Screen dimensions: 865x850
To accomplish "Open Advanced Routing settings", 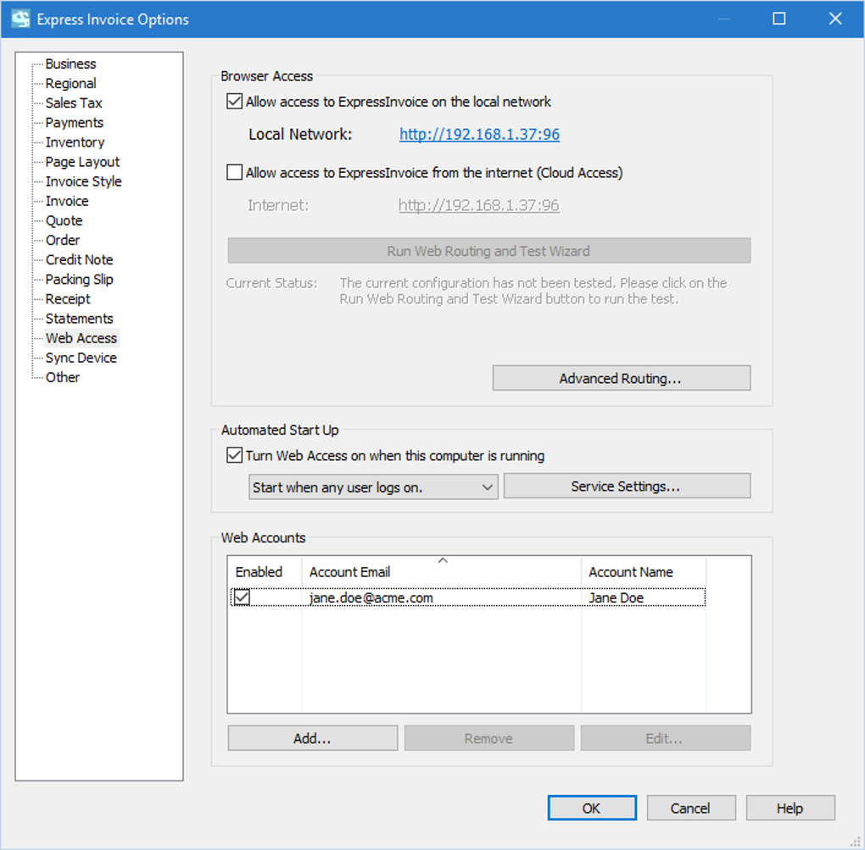I will pos(621,377).
